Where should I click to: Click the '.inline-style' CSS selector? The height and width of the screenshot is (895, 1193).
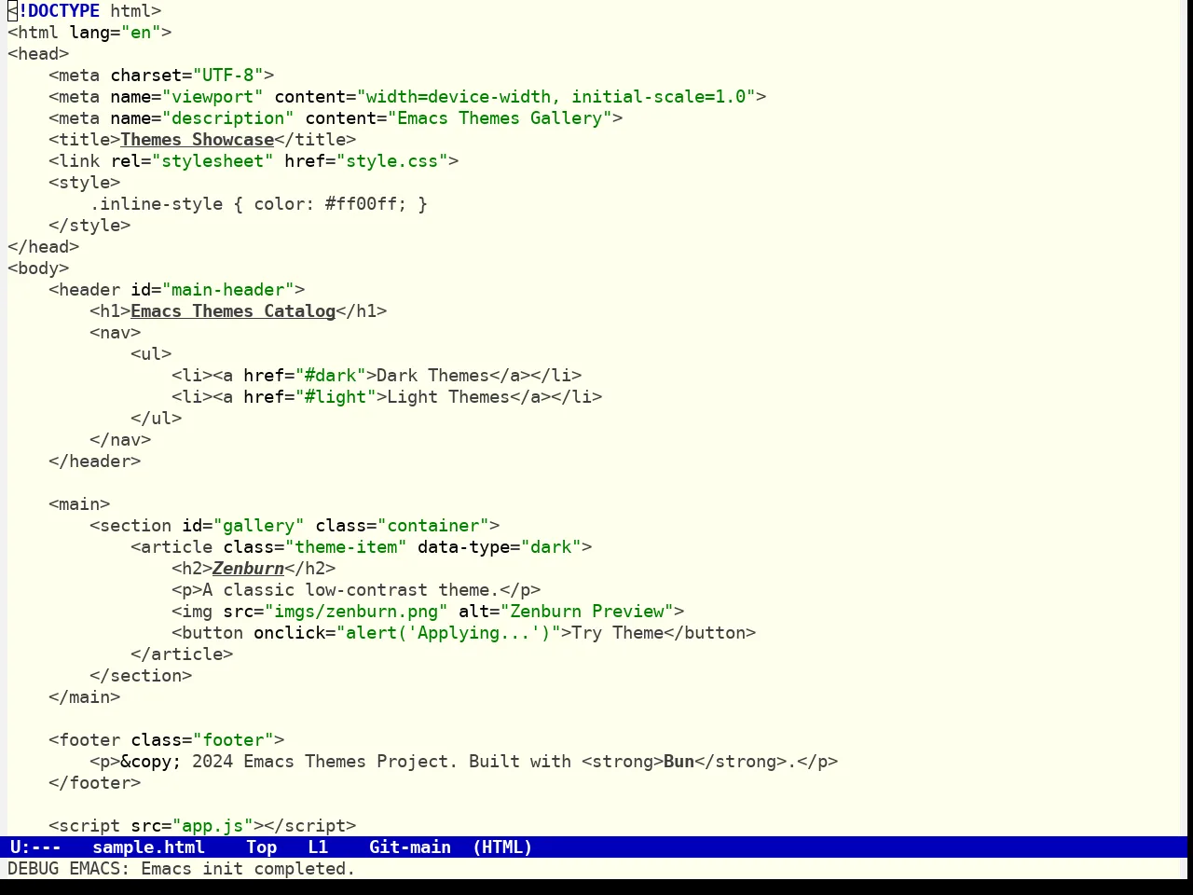[x=157, y=204]
